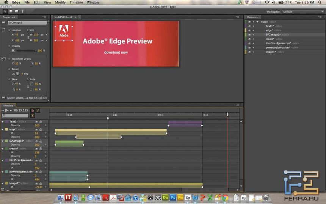326x204 pixels.
Task: Collapse the edge timeline layer
Action: pyautogui.click(x=3, y=129)
